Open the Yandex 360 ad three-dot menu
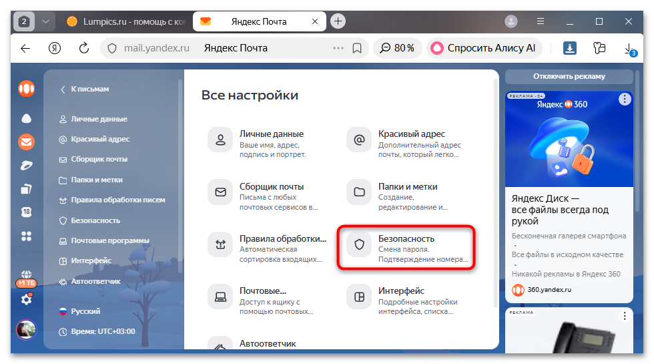 click(625, 100)
